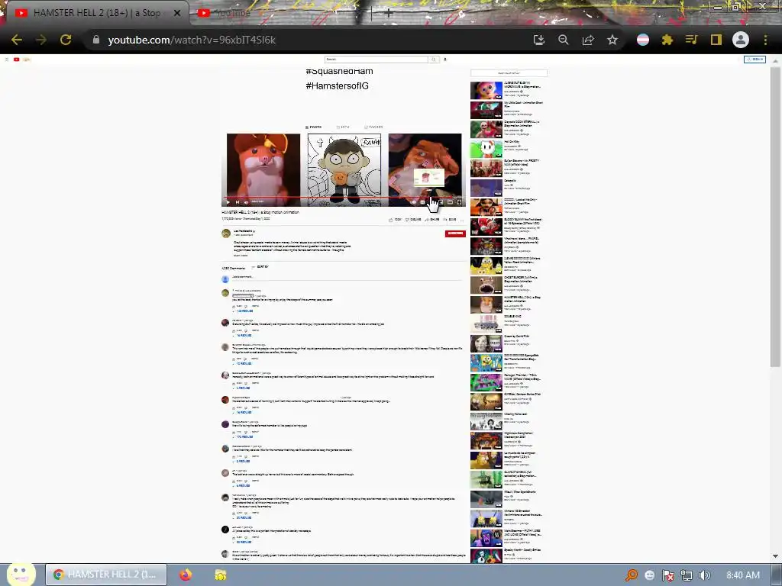This screenshot has height=586, width=782.
Task: Click the voice search microphone icon
Action: tap(445, 60)
